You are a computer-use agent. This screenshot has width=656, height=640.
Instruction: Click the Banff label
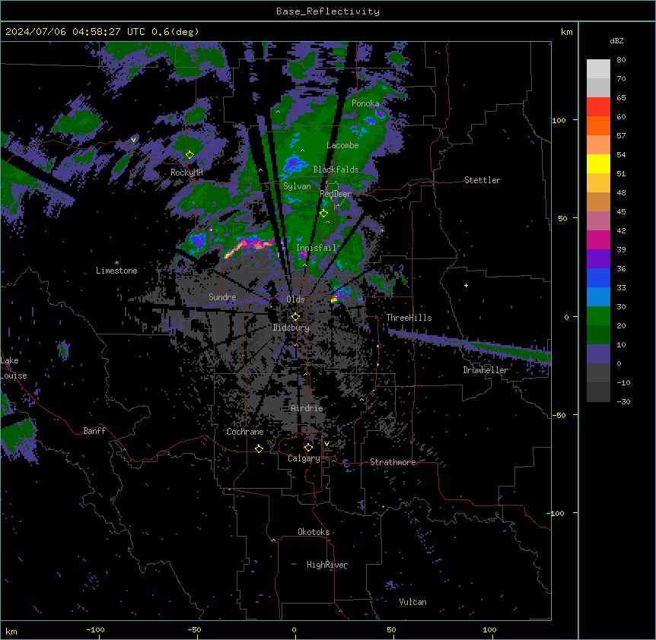point(94,431)
